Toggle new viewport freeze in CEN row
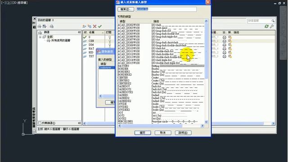The width and height of the screenshot is (288, 162). point(230,41)
